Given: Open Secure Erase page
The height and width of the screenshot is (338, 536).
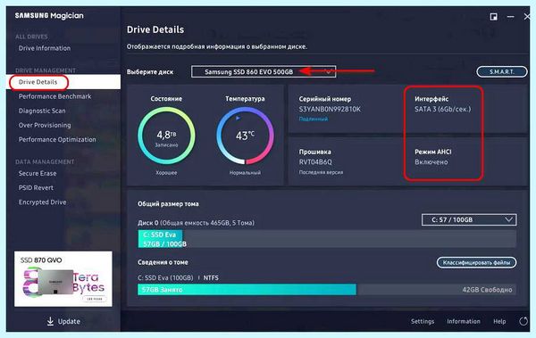Looking at the screenshot, I should coord(38,173).
